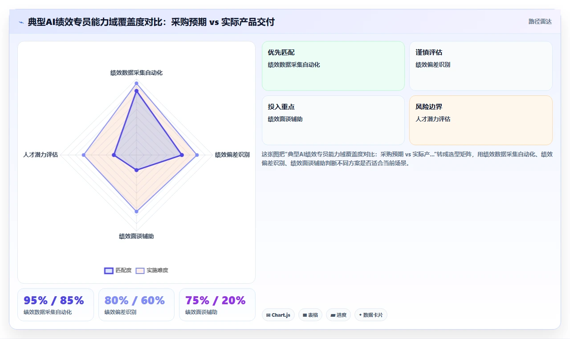The height and width of the screenshot is (339, 570).
Task: Click the 数据卡片 tag icon
Action: click(360, 315)
